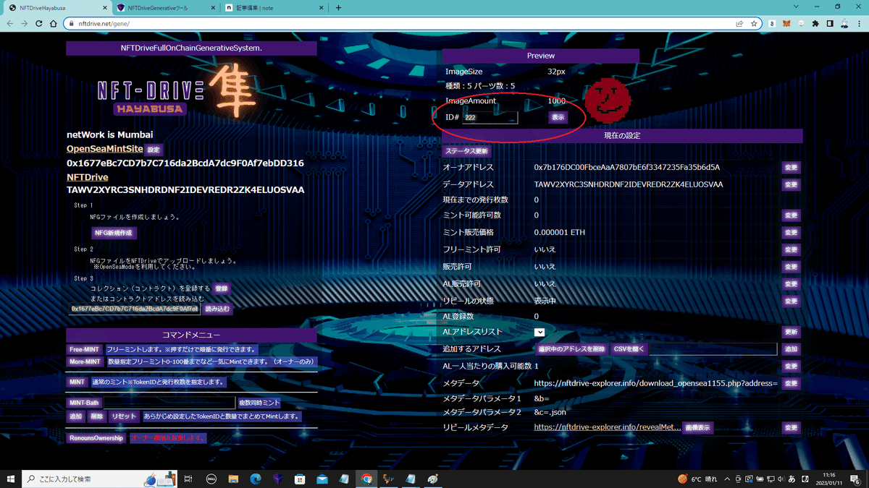Click the 追加 button under MINT-Bath
The width and height of the screenshot is (869, 488).
76,416
